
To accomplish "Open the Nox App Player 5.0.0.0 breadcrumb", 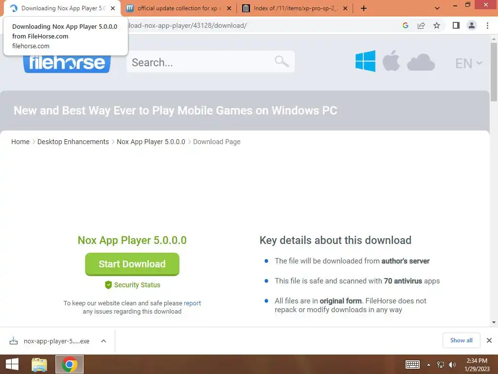I will [151, 142].
